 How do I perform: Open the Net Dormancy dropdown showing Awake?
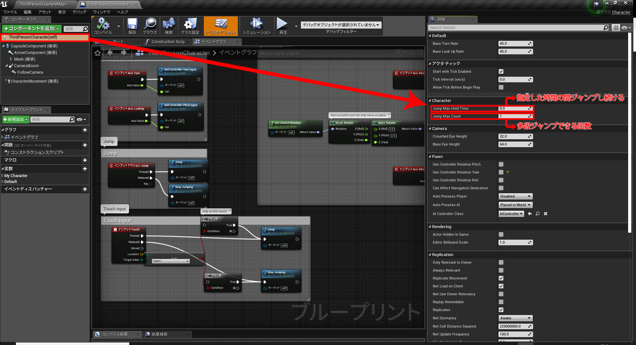[x=515, y=318]
